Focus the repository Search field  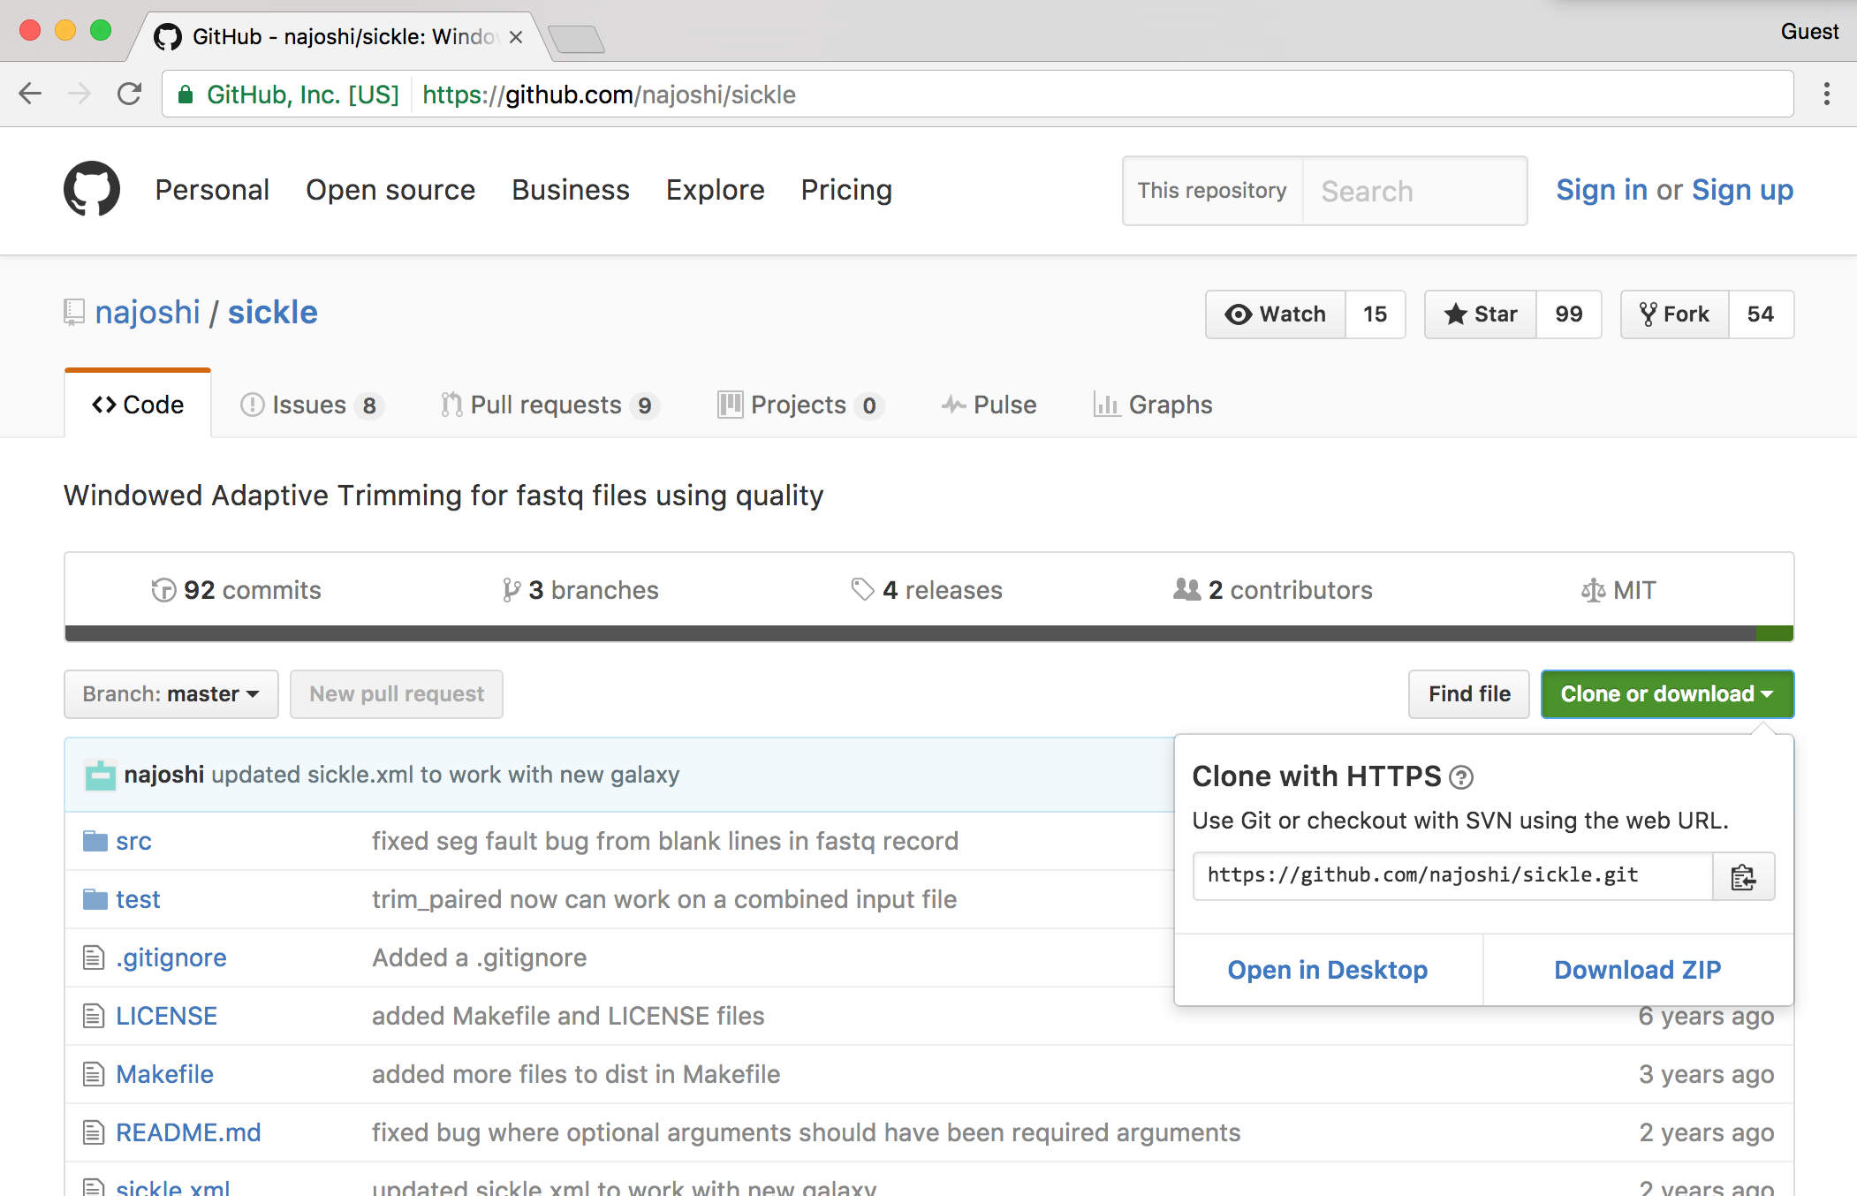click(1414, 191)
